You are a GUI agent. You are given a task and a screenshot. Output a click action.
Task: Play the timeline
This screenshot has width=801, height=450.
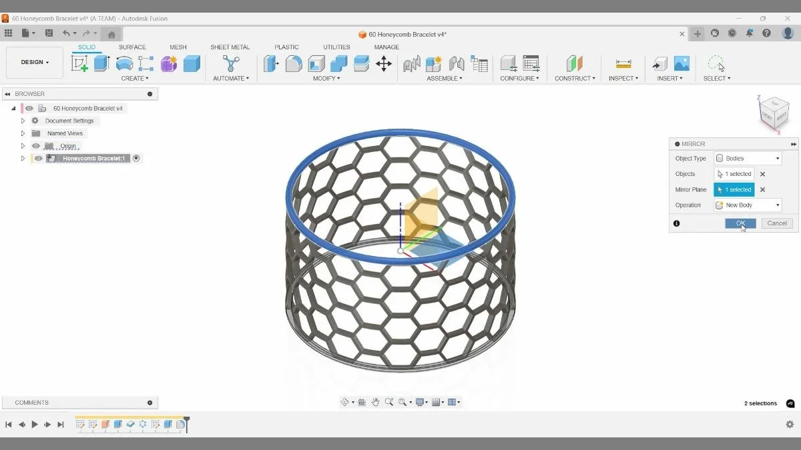[x=35, y=425]
